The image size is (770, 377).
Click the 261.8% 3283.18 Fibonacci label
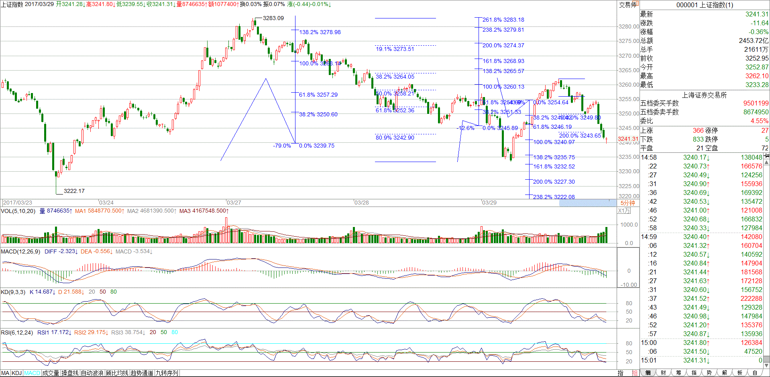tap(503, 20)
